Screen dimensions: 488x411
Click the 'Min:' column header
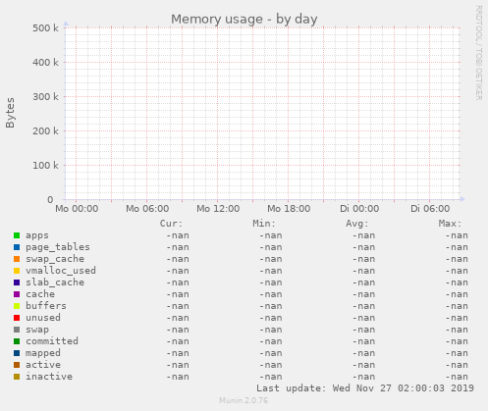[x=264, y=224]
